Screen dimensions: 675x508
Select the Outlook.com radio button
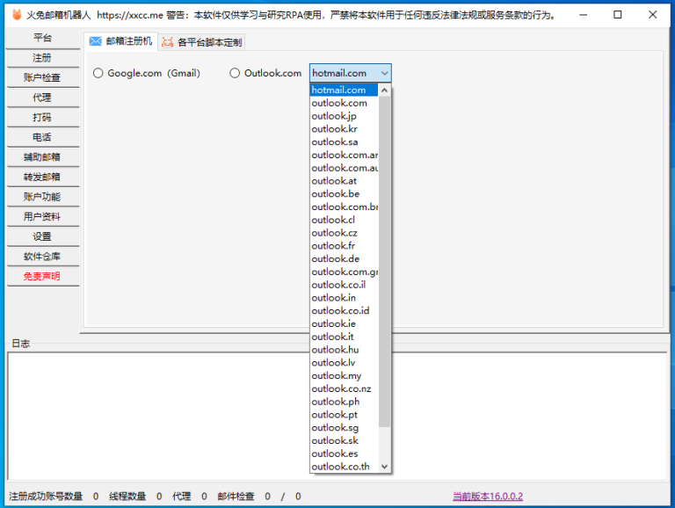click(235, 73)
